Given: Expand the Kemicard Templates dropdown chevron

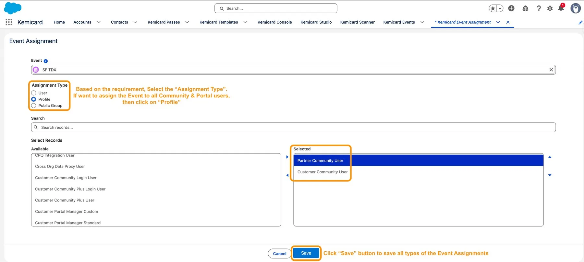Looking at the screenshot, I should tap(245, 22).
